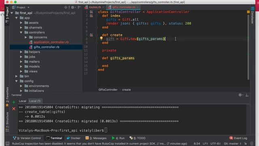259x146 pixels.
Task: Open the 6: TODO tool window
Action: [x=138, y=138]
